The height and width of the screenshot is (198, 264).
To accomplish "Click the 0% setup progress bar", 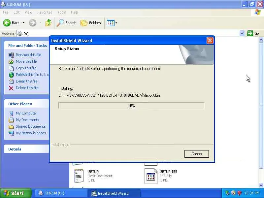I will click(x=131, y=106).
